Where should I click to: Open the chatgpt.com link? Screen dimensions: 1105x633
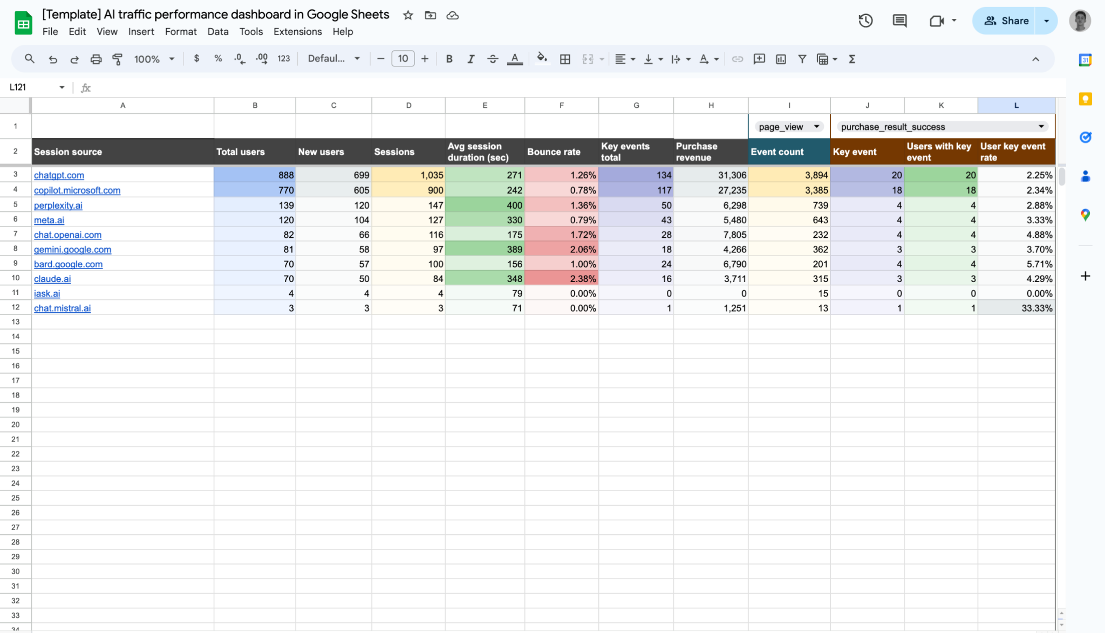[x=59, y=175]
